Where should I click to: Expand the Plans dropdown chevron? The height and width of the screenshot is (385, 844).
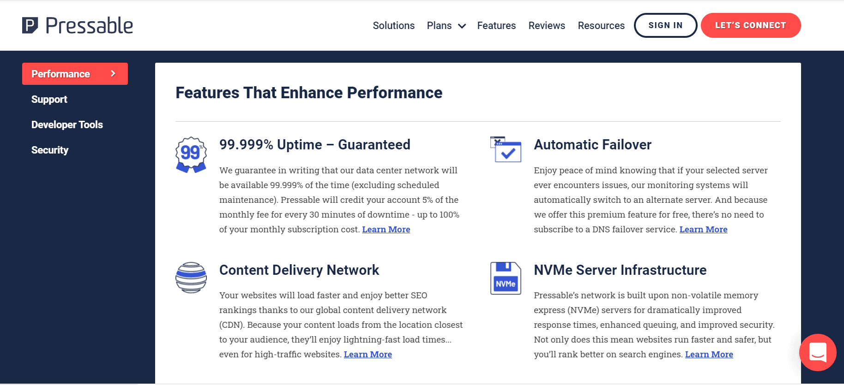[x=462, y=26]
